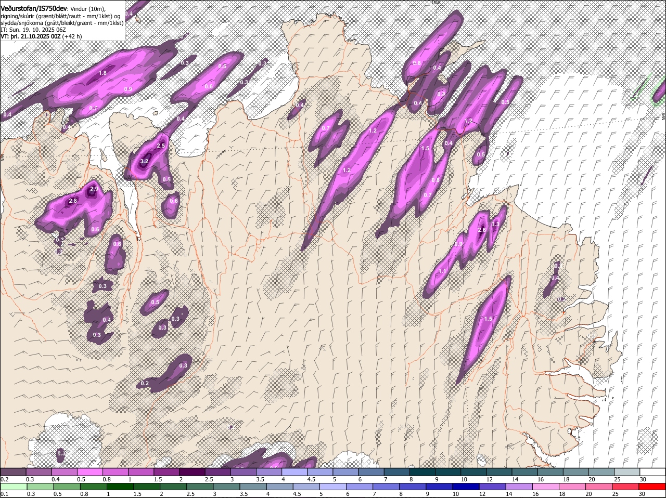Pick the lower legend swatch starting at 9

(440, 487)
